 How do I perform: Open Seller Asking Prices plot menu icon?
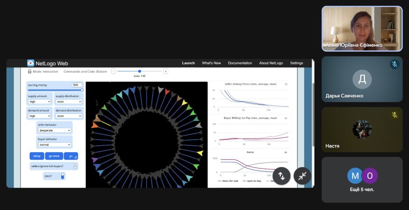point(286,84)
